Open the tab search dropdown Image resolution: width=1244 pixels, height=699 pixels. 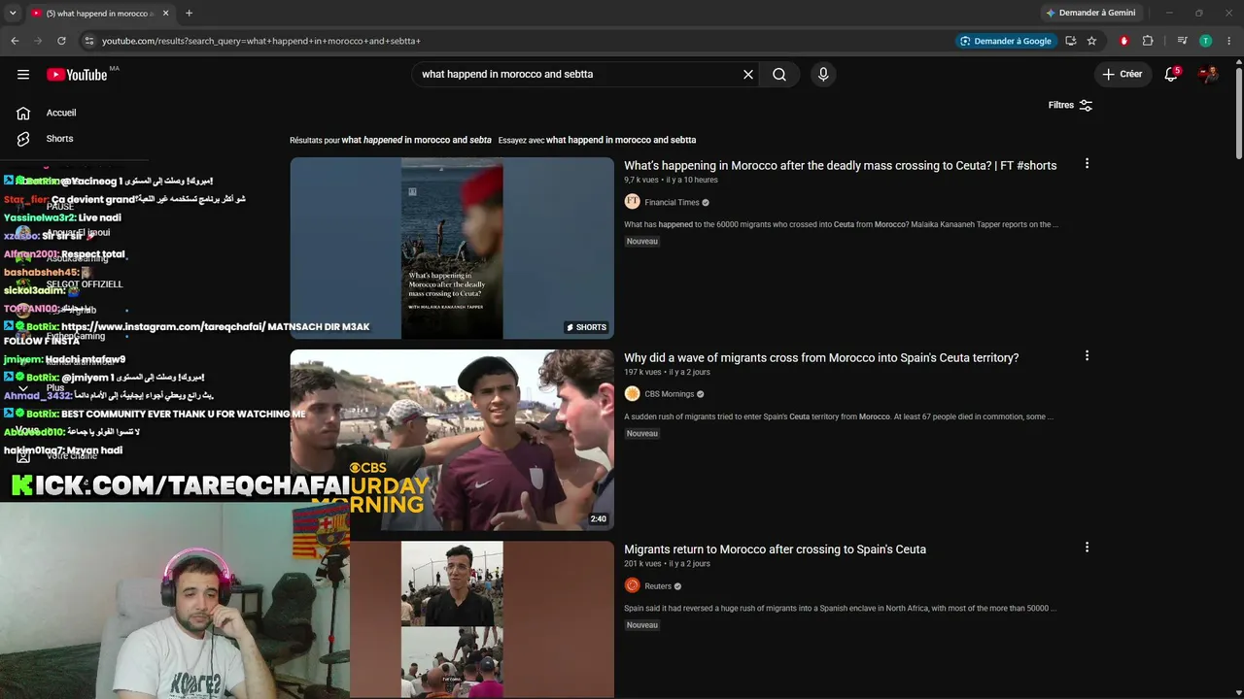click(13, 14)
